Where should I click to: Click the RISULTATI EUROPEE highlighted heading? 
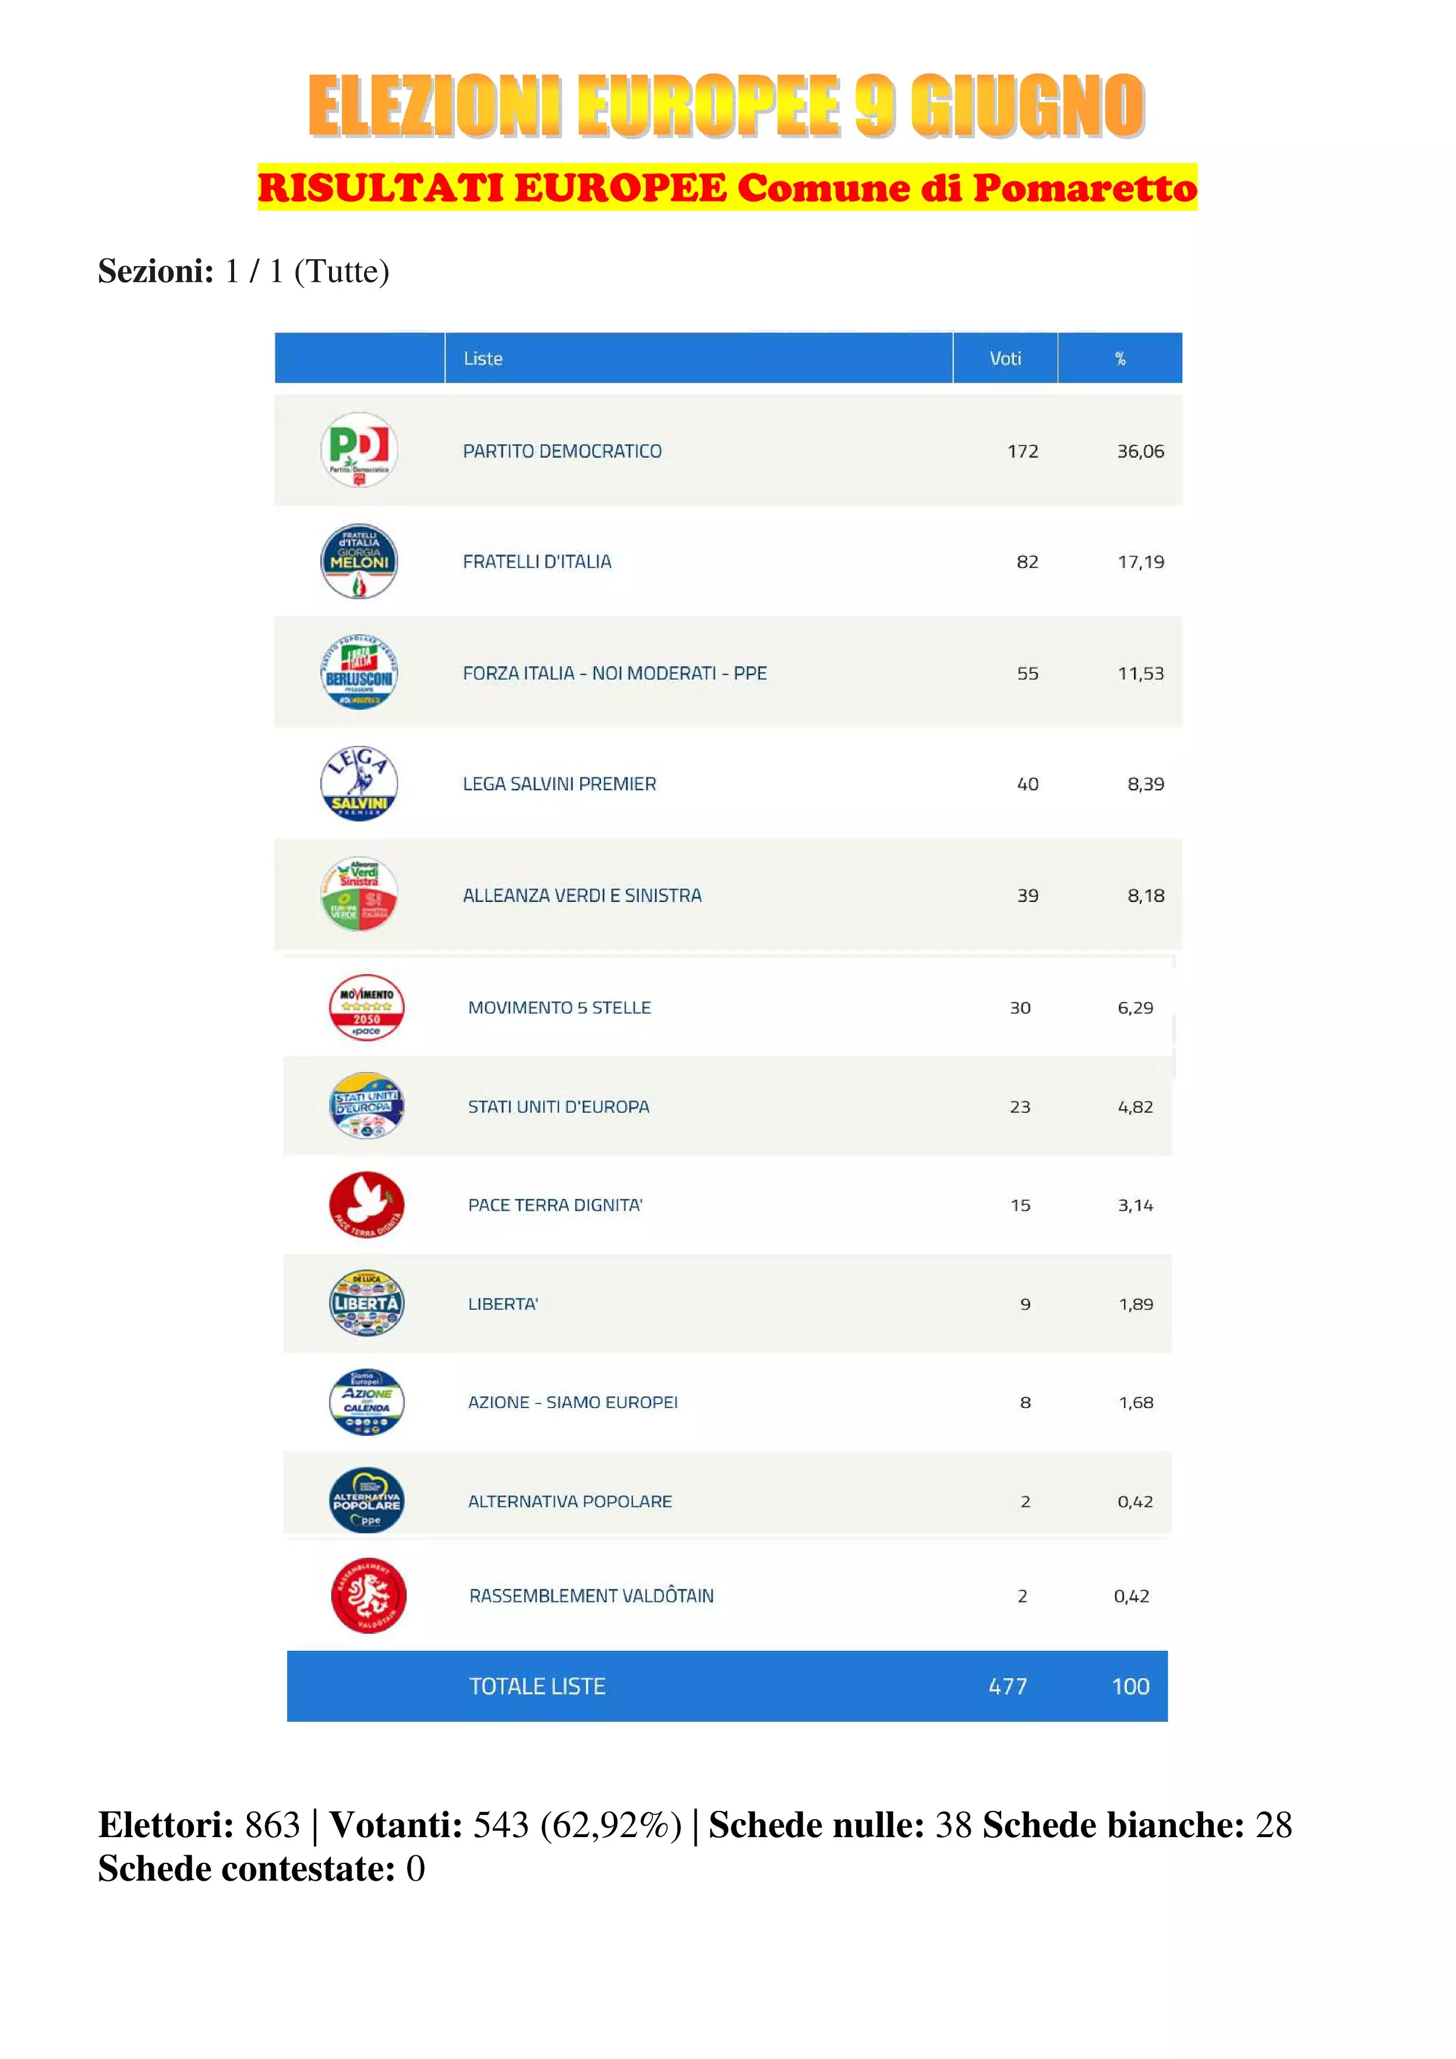[727, 187]
